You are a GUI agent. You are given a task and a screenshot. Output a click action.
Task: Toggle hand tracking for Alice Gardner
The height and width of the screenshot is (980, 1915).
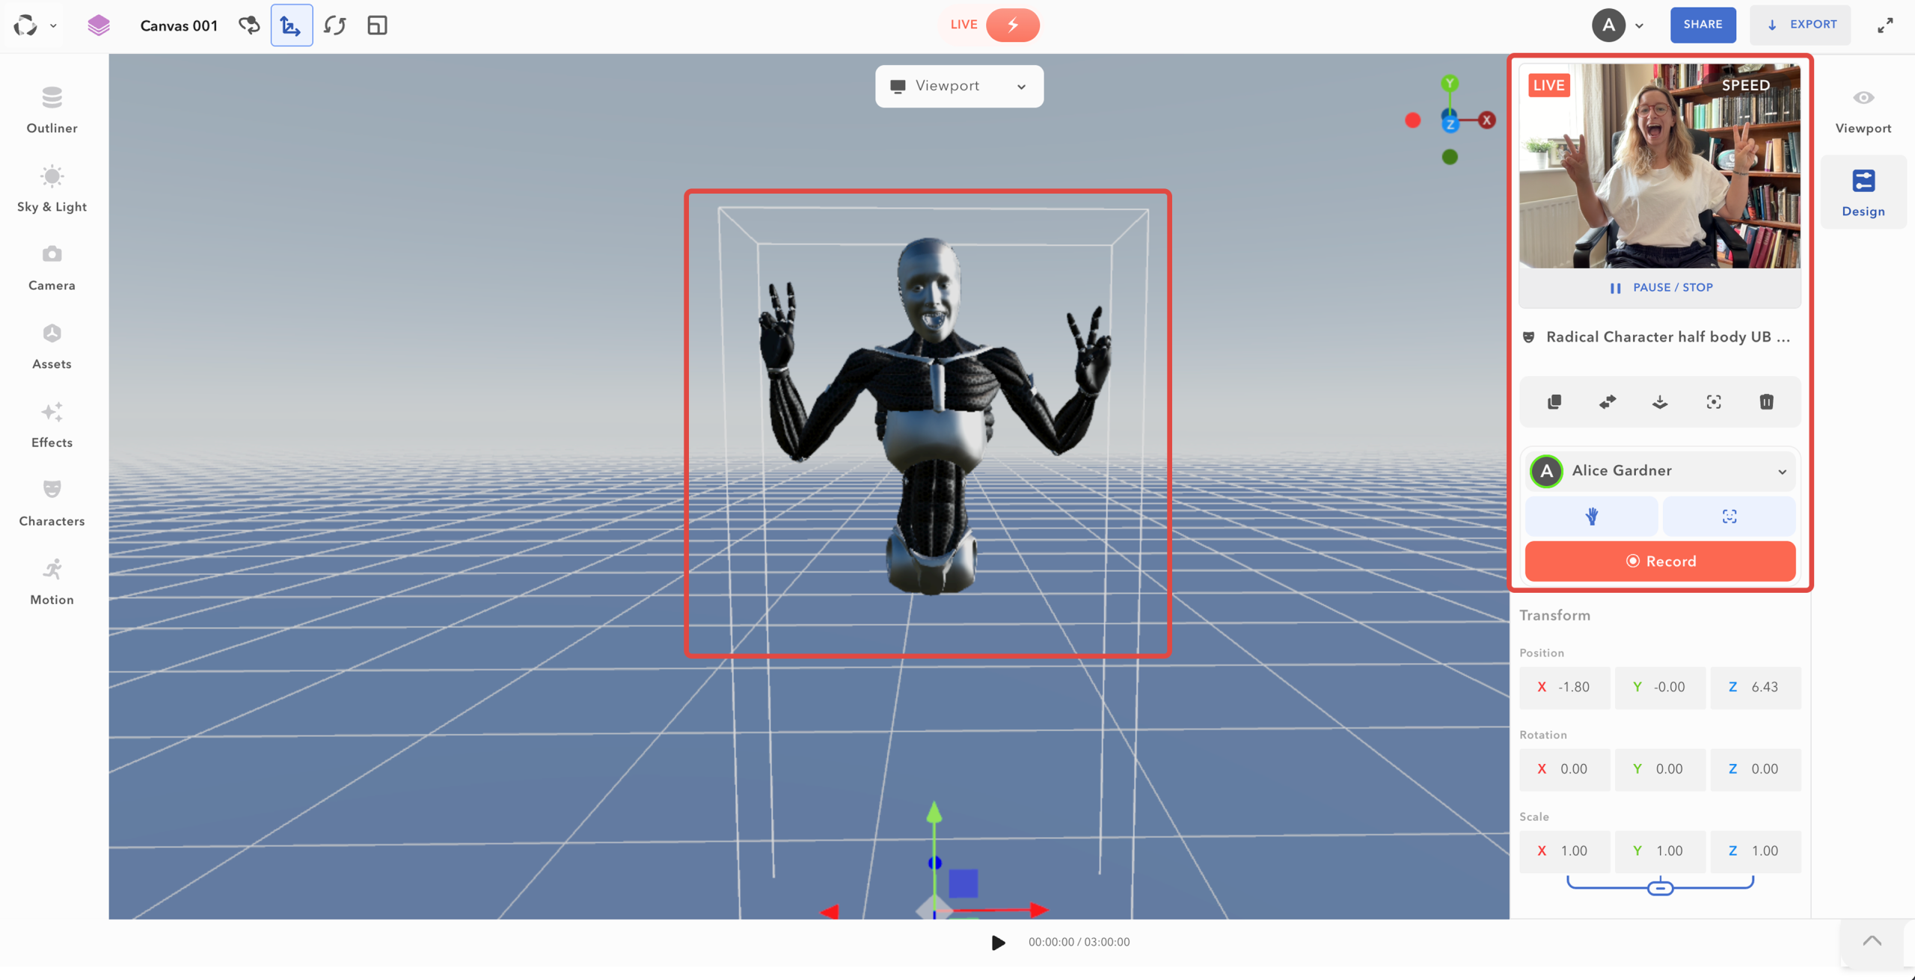click(x=1591, y=516)
